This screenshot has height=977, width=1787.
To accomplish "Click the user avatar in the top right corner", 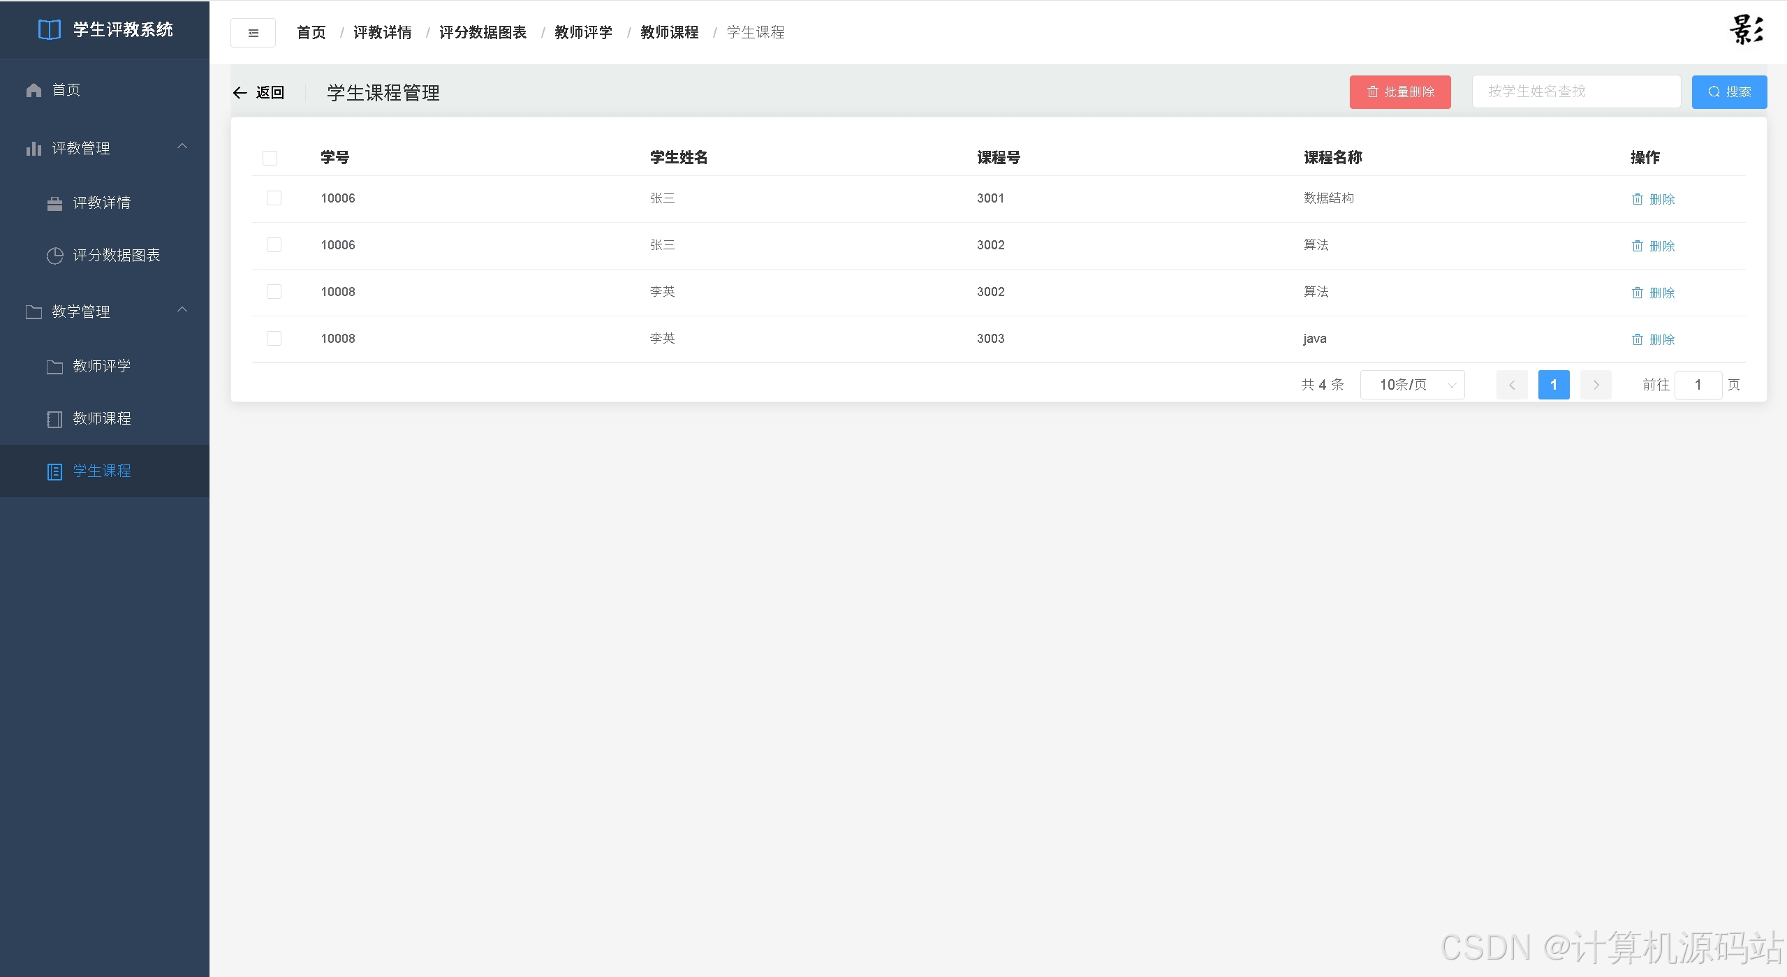I will pos(1746,29).
